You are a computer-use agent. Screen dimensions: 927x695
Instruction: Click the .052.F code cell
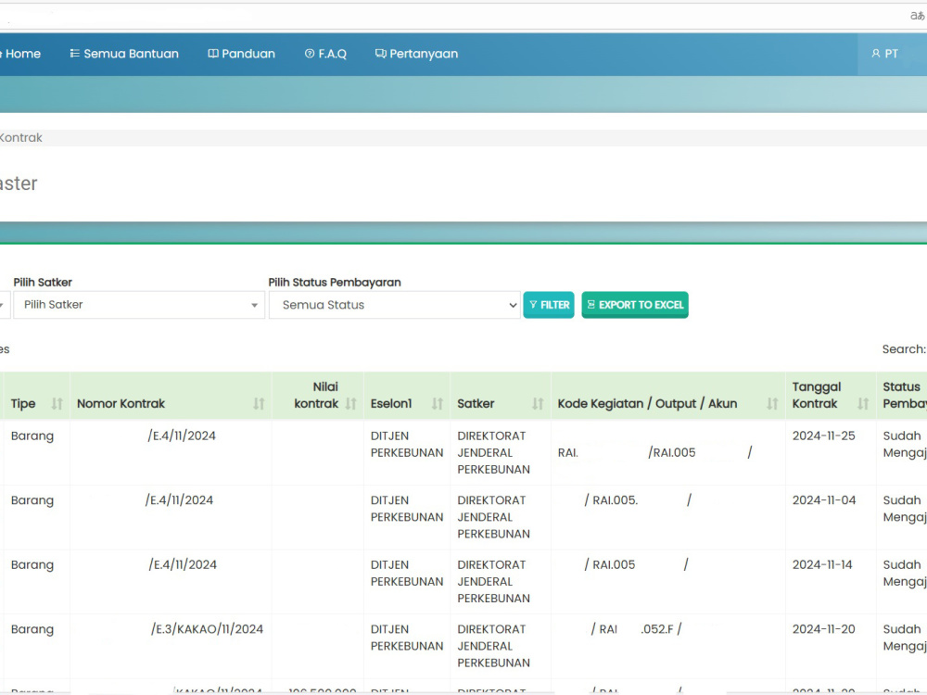657,629
